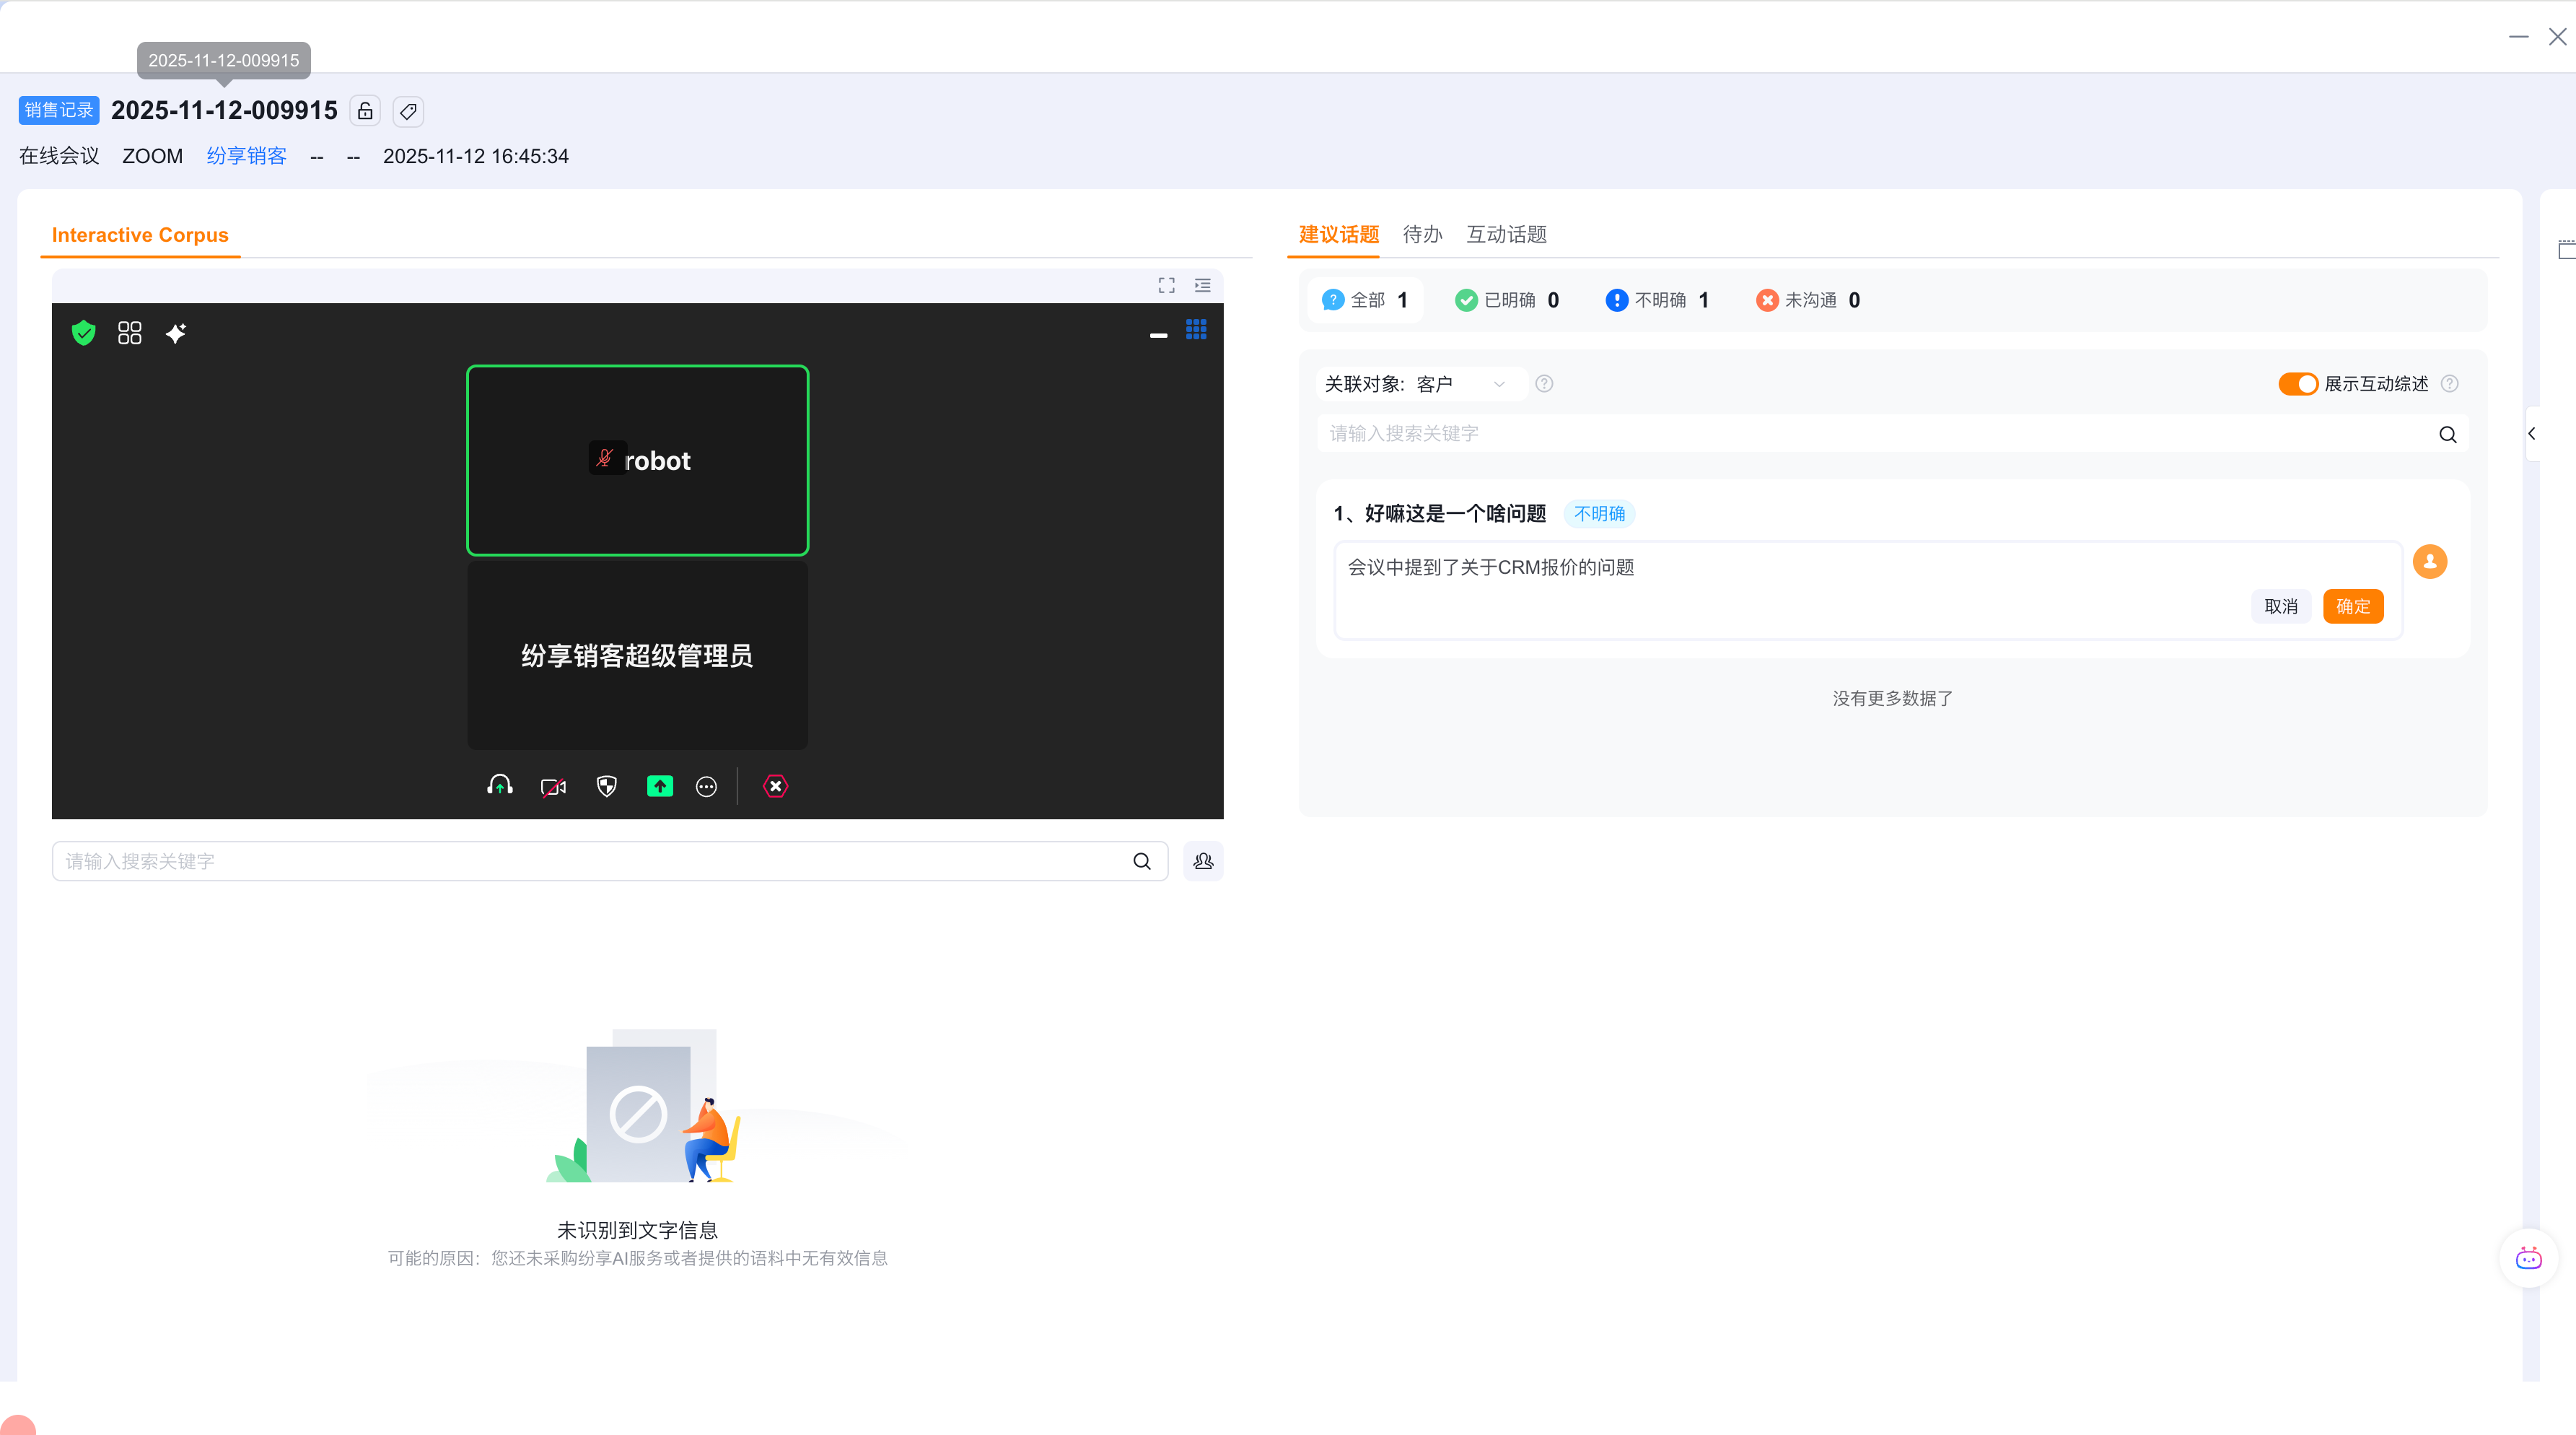Click the lock icon beside record title
The height and width of the screenshot is (1435, 2576).
pyautogui.click(x=365, y=111)
